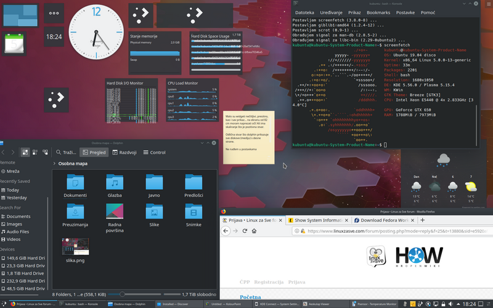The image size is (493, 308).
Task: Click the analog clock widget
Action: coord(96,32)
